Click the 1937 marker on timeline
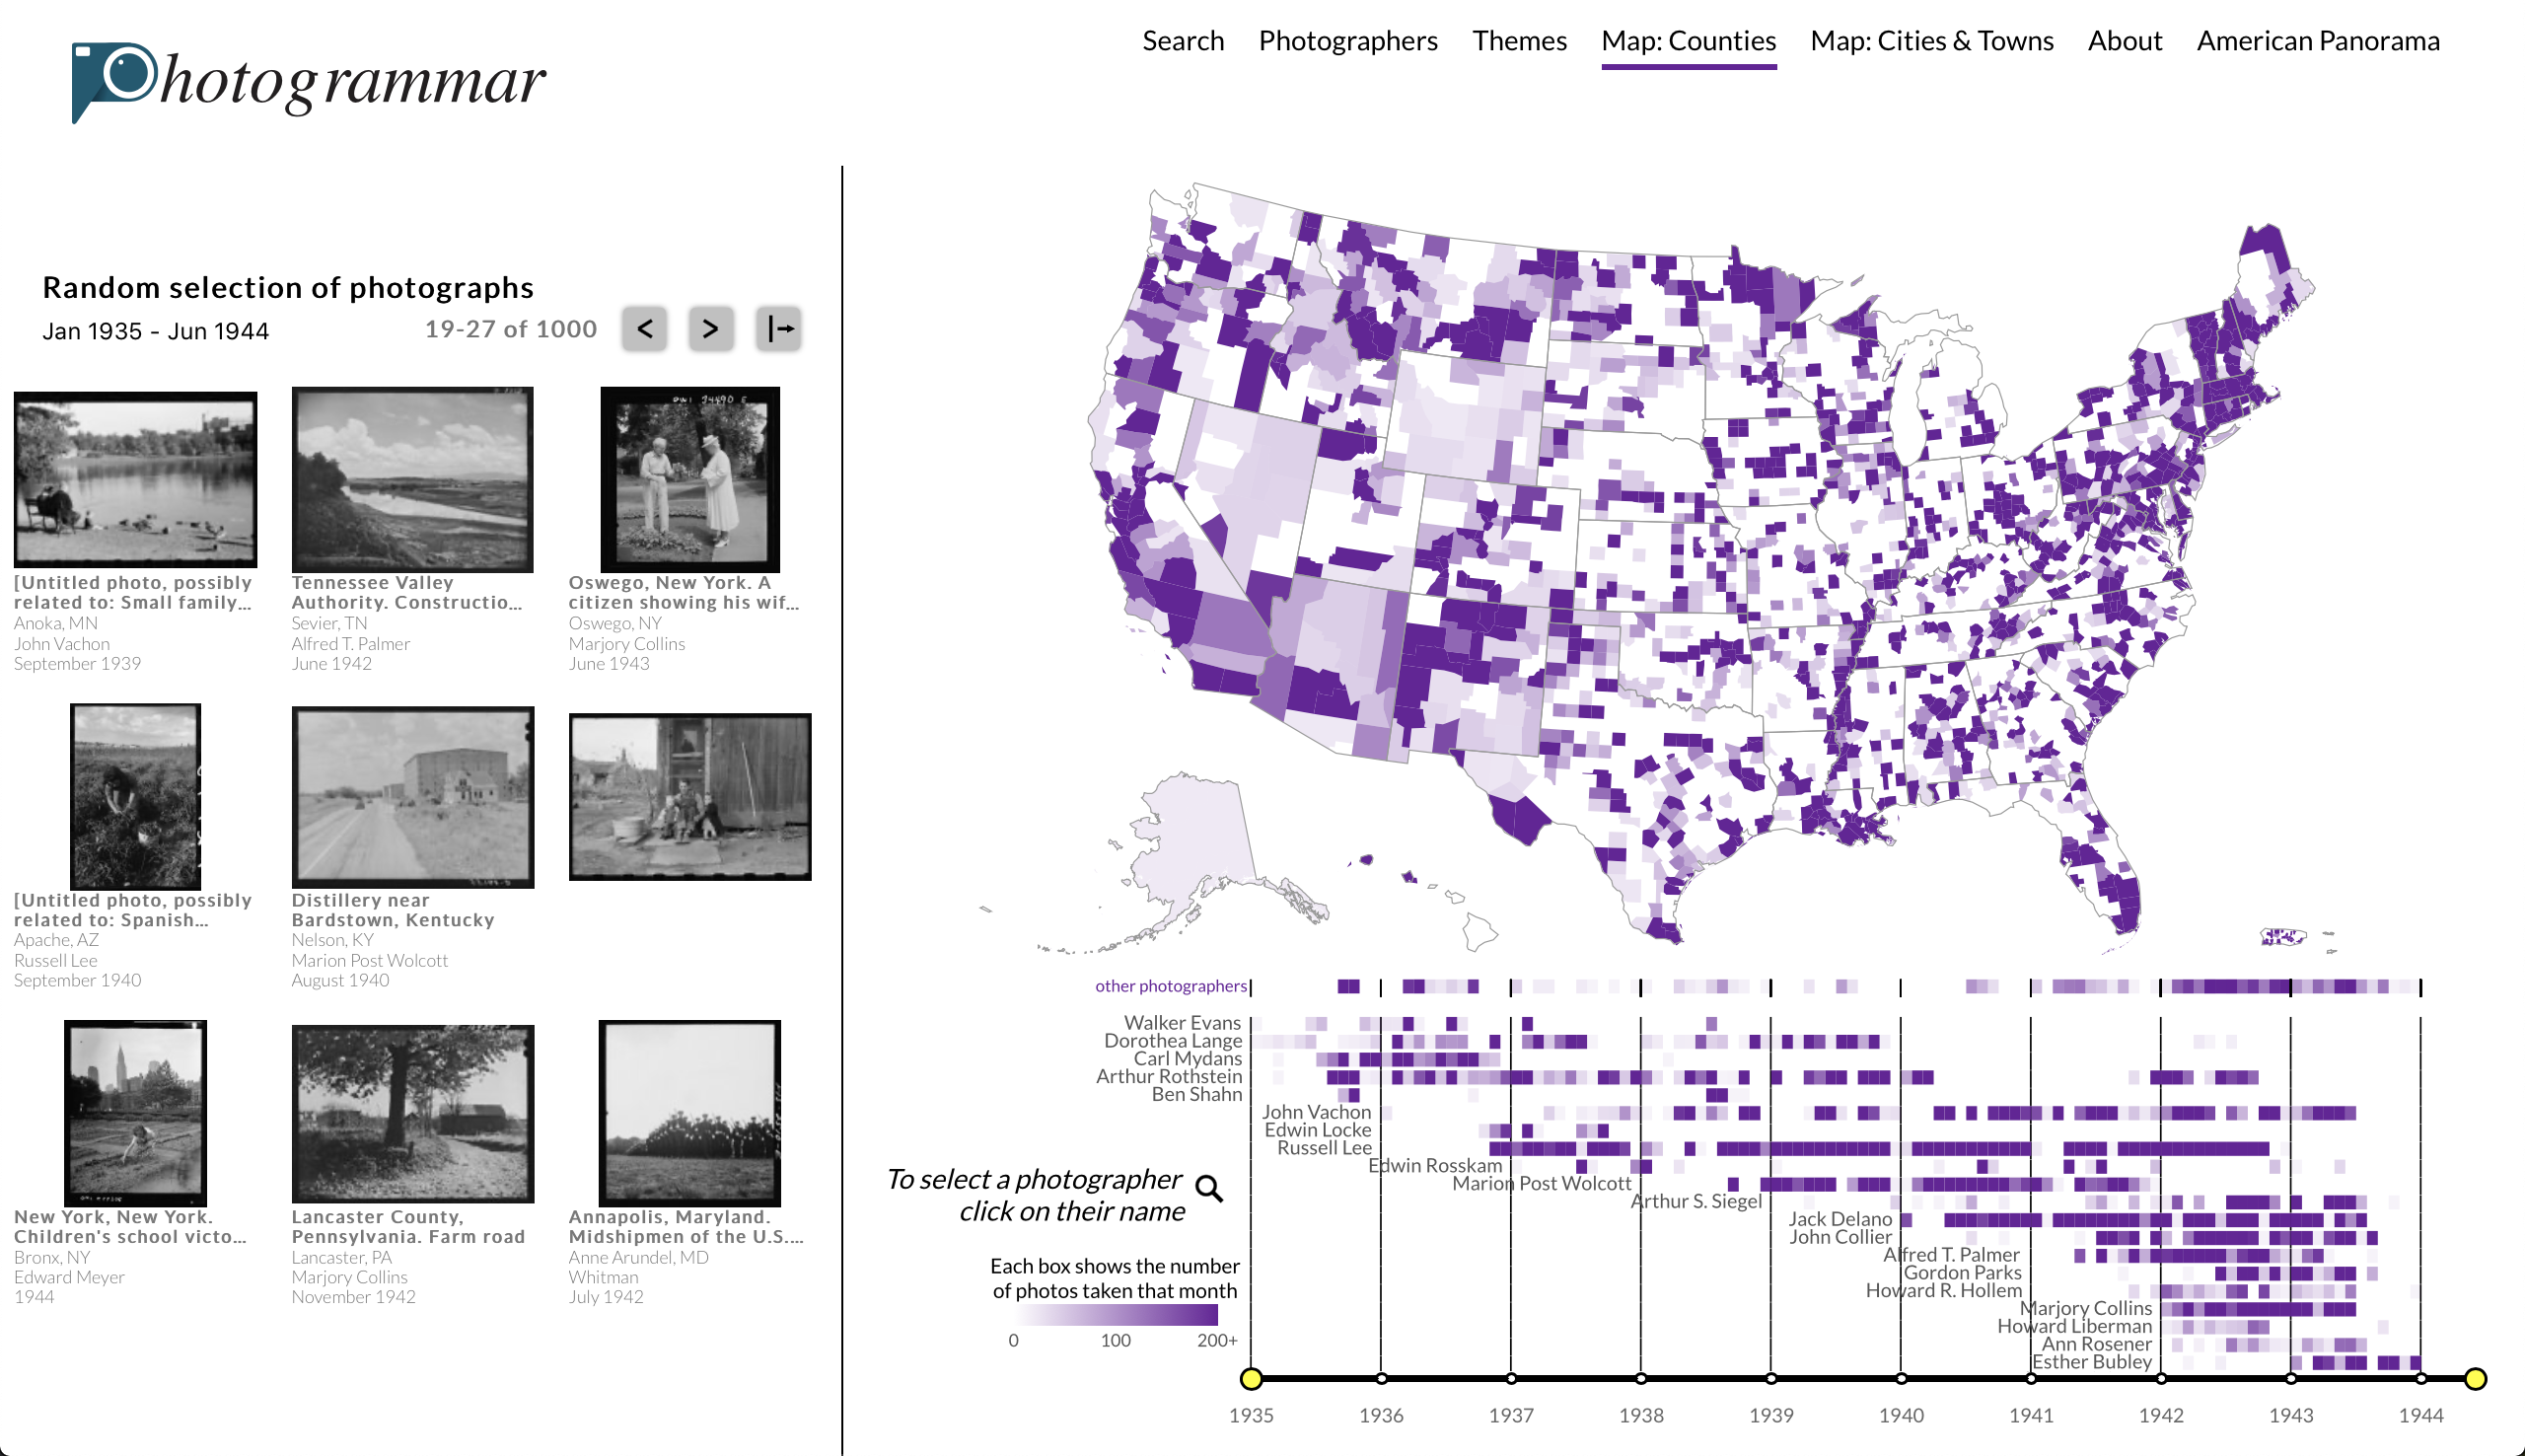Viewport: 2525px width, 1456px height. (1510, 1379)
